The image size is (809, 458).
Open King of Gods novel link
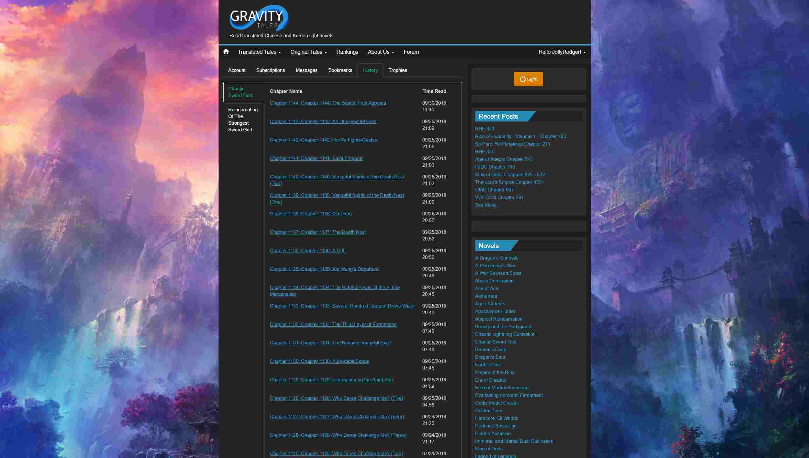(489, 449)
